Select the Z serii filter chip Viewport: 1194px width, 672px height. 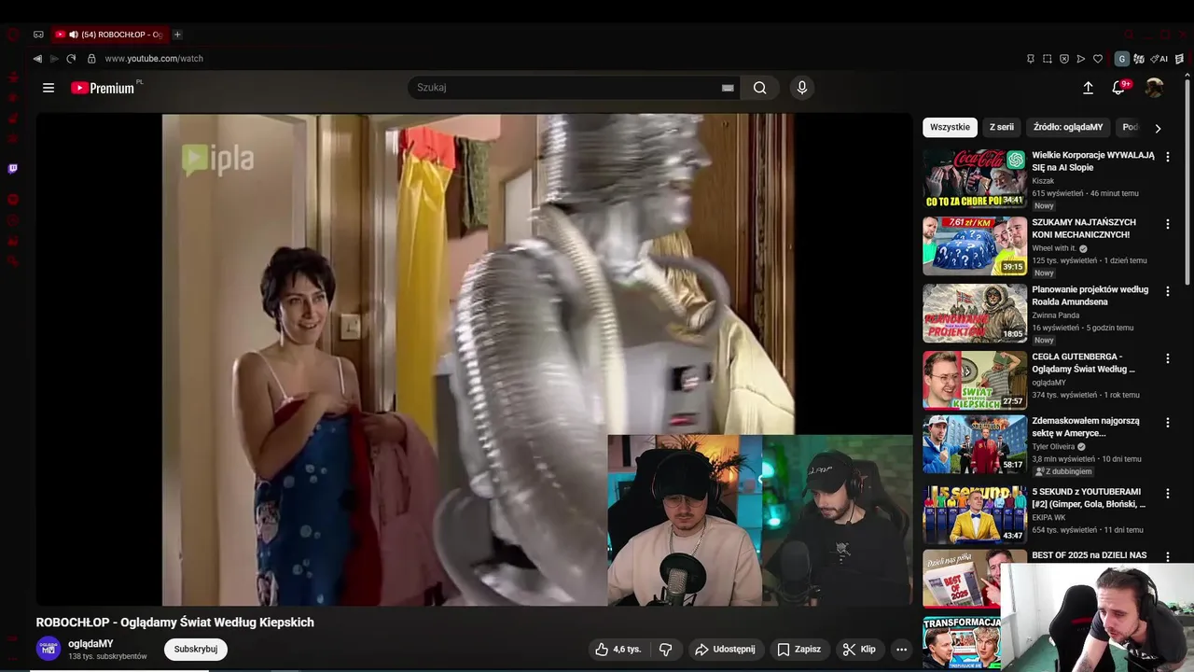tap(1002, 127)
